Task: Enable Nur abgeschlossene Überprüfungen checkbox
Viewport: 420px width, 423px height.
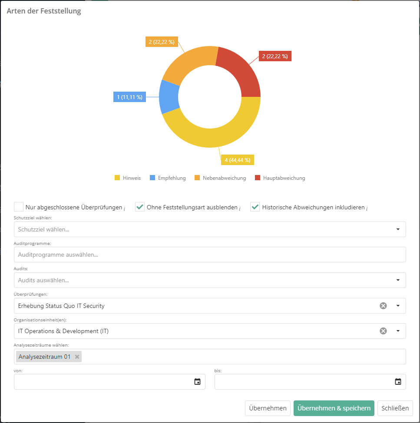Action: point(19,207)
